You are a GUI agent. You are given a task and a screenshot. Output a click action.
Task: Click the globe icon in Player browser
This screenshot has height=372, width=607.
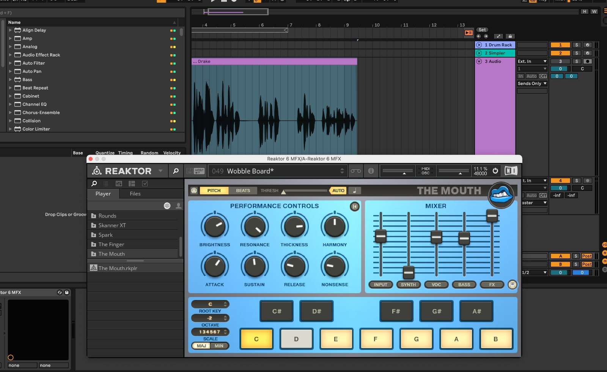point(167,206)
